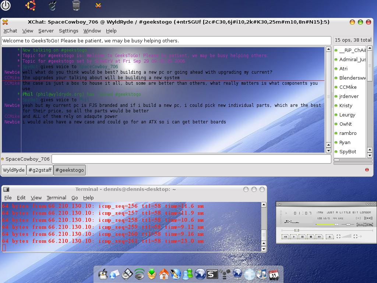Open the two-people messenger dock icon

tap(188, 274)
